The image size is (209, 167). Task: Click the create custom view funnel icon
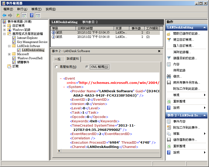pyautogui.click(x=169, y=40)
